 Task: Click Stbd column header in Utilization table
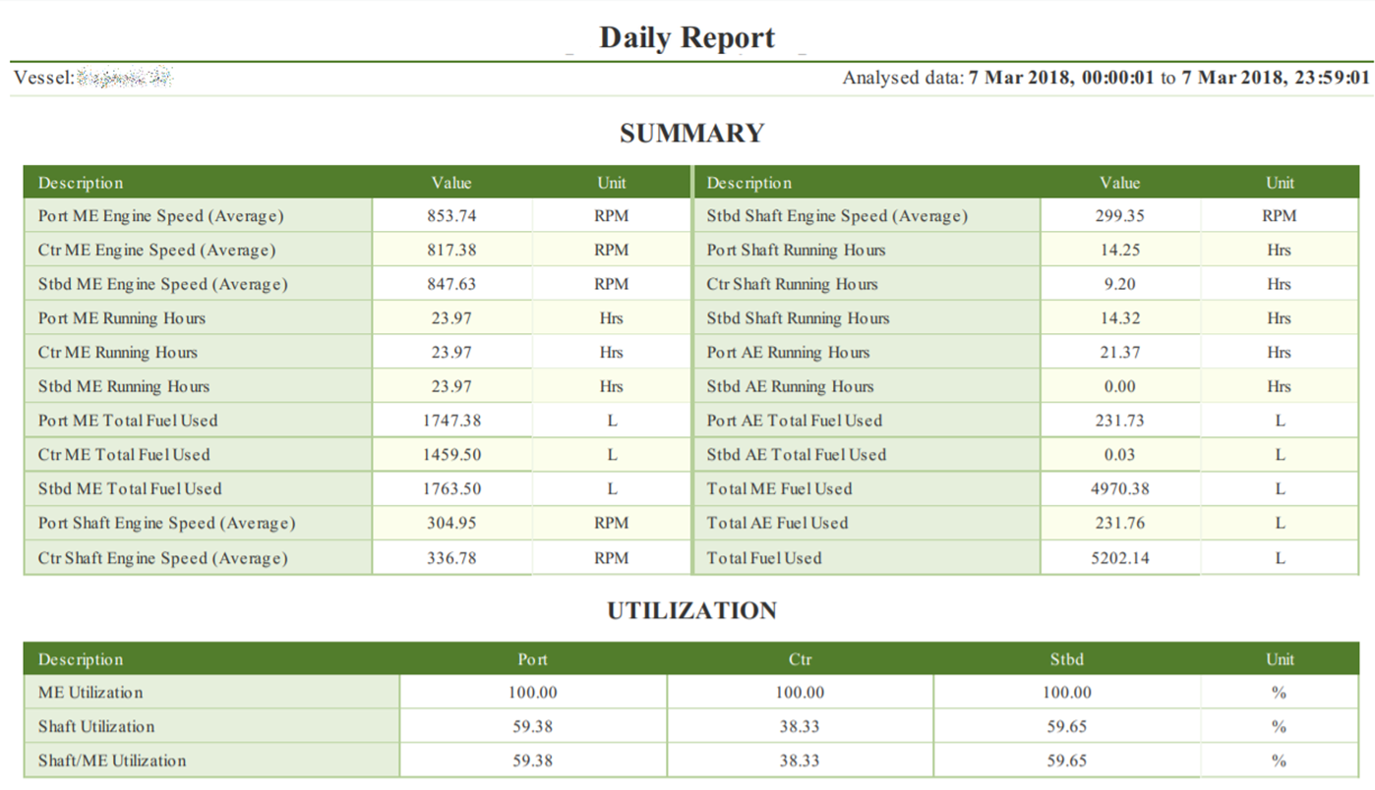click(x=1067, y=659)
